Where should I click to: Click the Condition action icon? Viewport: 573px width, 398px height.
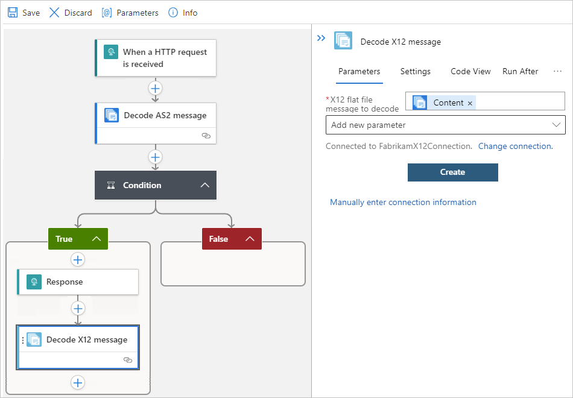pos(110,185)
